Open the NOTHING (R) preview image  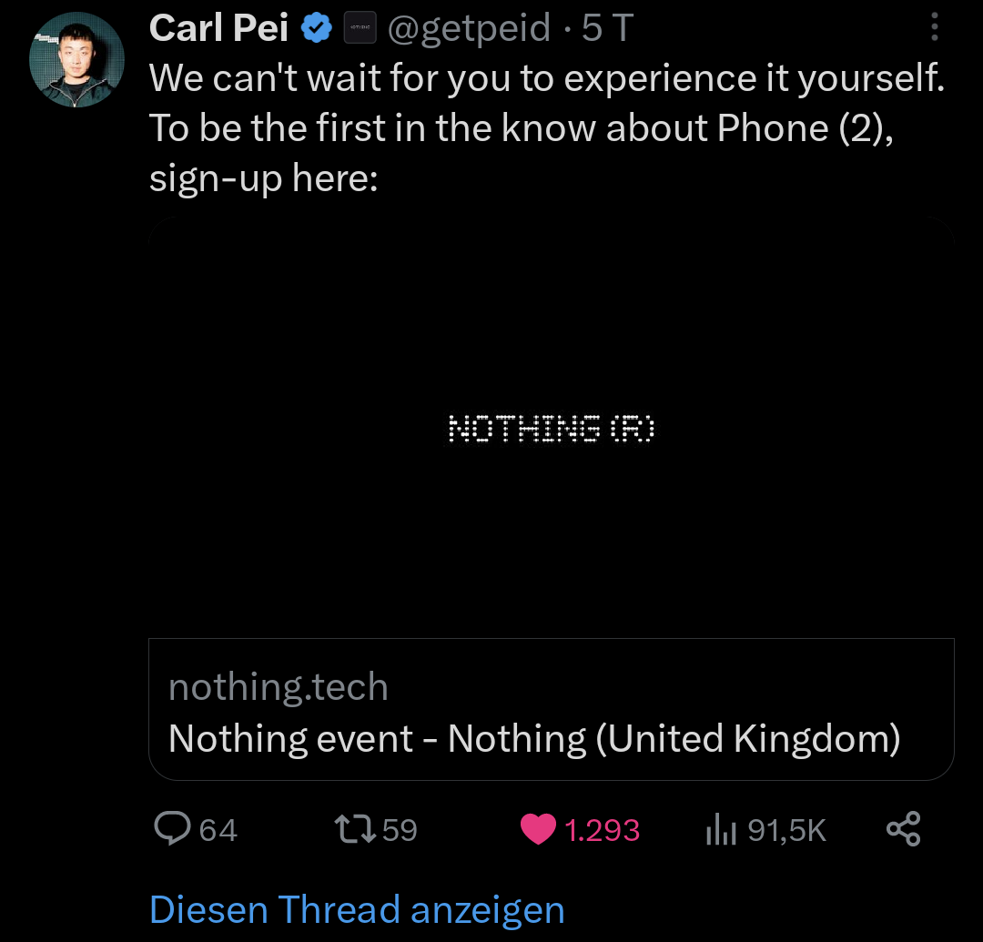(552, 428)
